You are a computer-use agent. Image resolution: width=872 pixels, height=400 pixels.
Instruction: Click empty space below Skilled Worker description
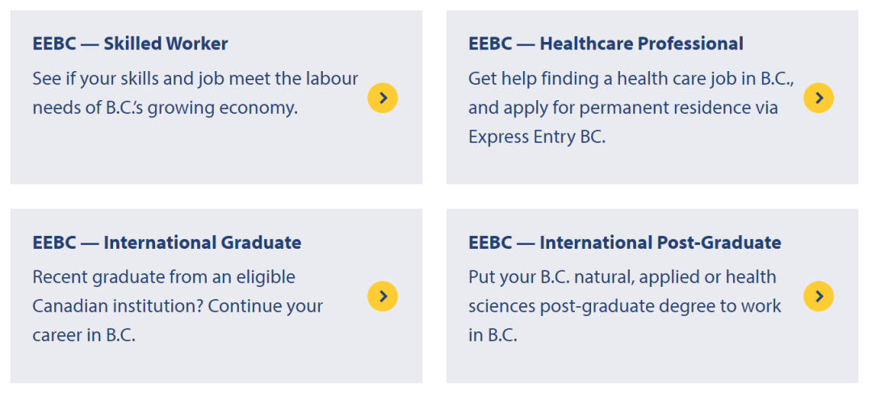click(x=194, y=154)
